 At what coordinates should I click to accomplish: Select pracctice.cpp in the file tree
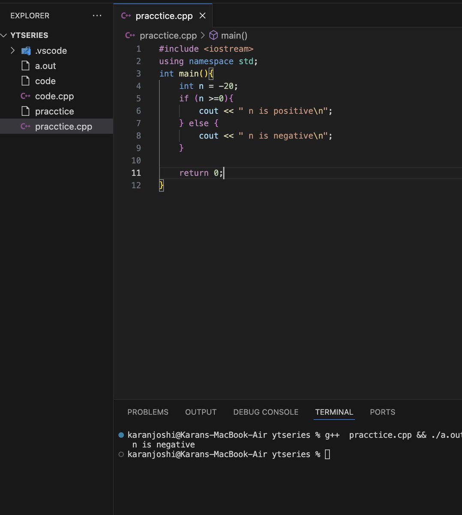pos(57,127)
